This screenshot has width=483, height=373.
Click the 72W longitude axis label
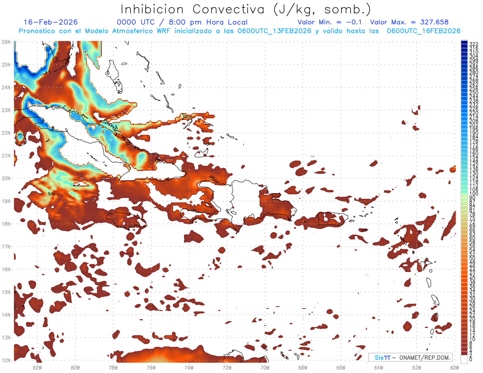click(x=227, y=367)
